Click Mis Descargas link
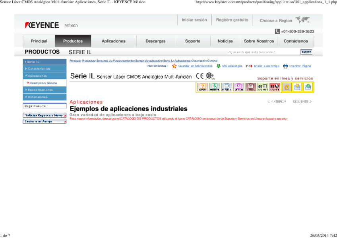The width and height of the screenshot is (337, 238). [232, 66]
